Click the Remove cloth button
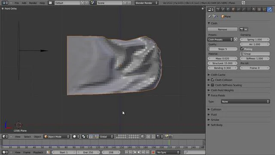Viewport: 275px width, 155px height. pyautogui.click(x=223, y=29)
